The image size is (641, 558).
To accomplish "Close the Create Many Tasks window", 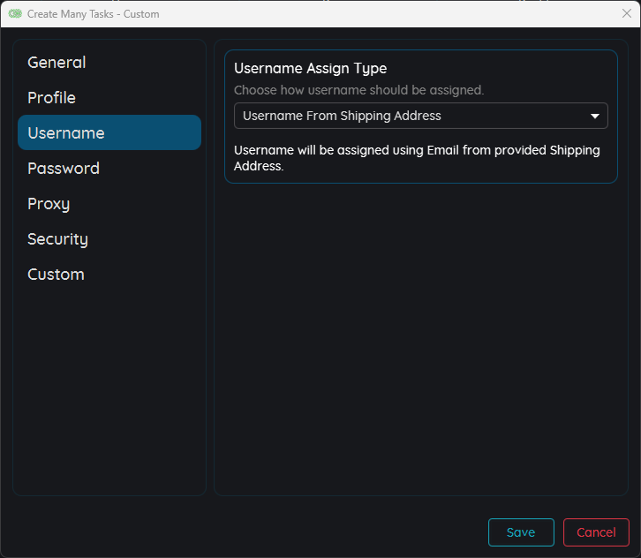I will [x=626, y=13].
